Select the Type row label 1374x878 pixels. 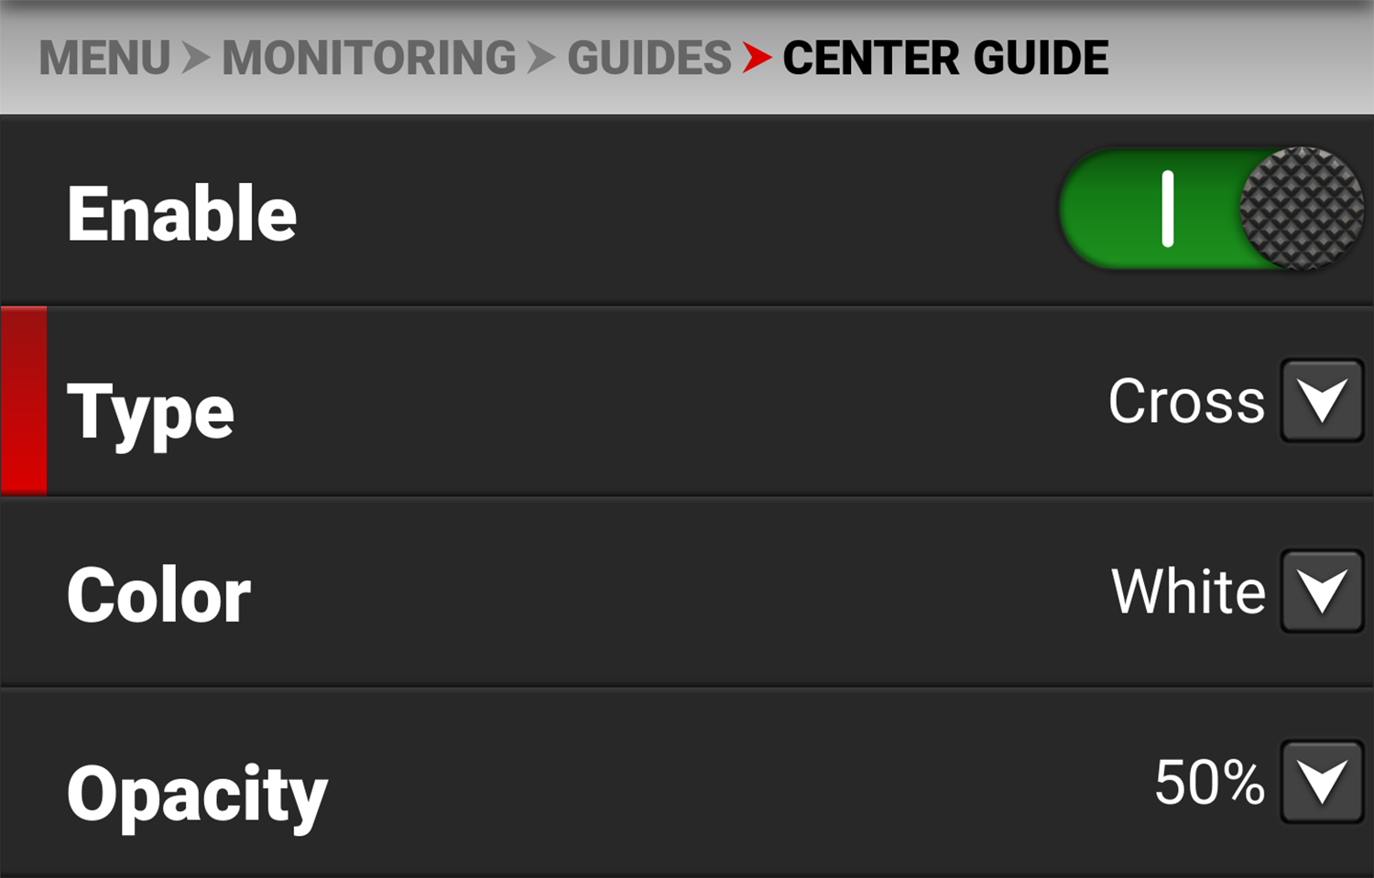coord(151,412)
